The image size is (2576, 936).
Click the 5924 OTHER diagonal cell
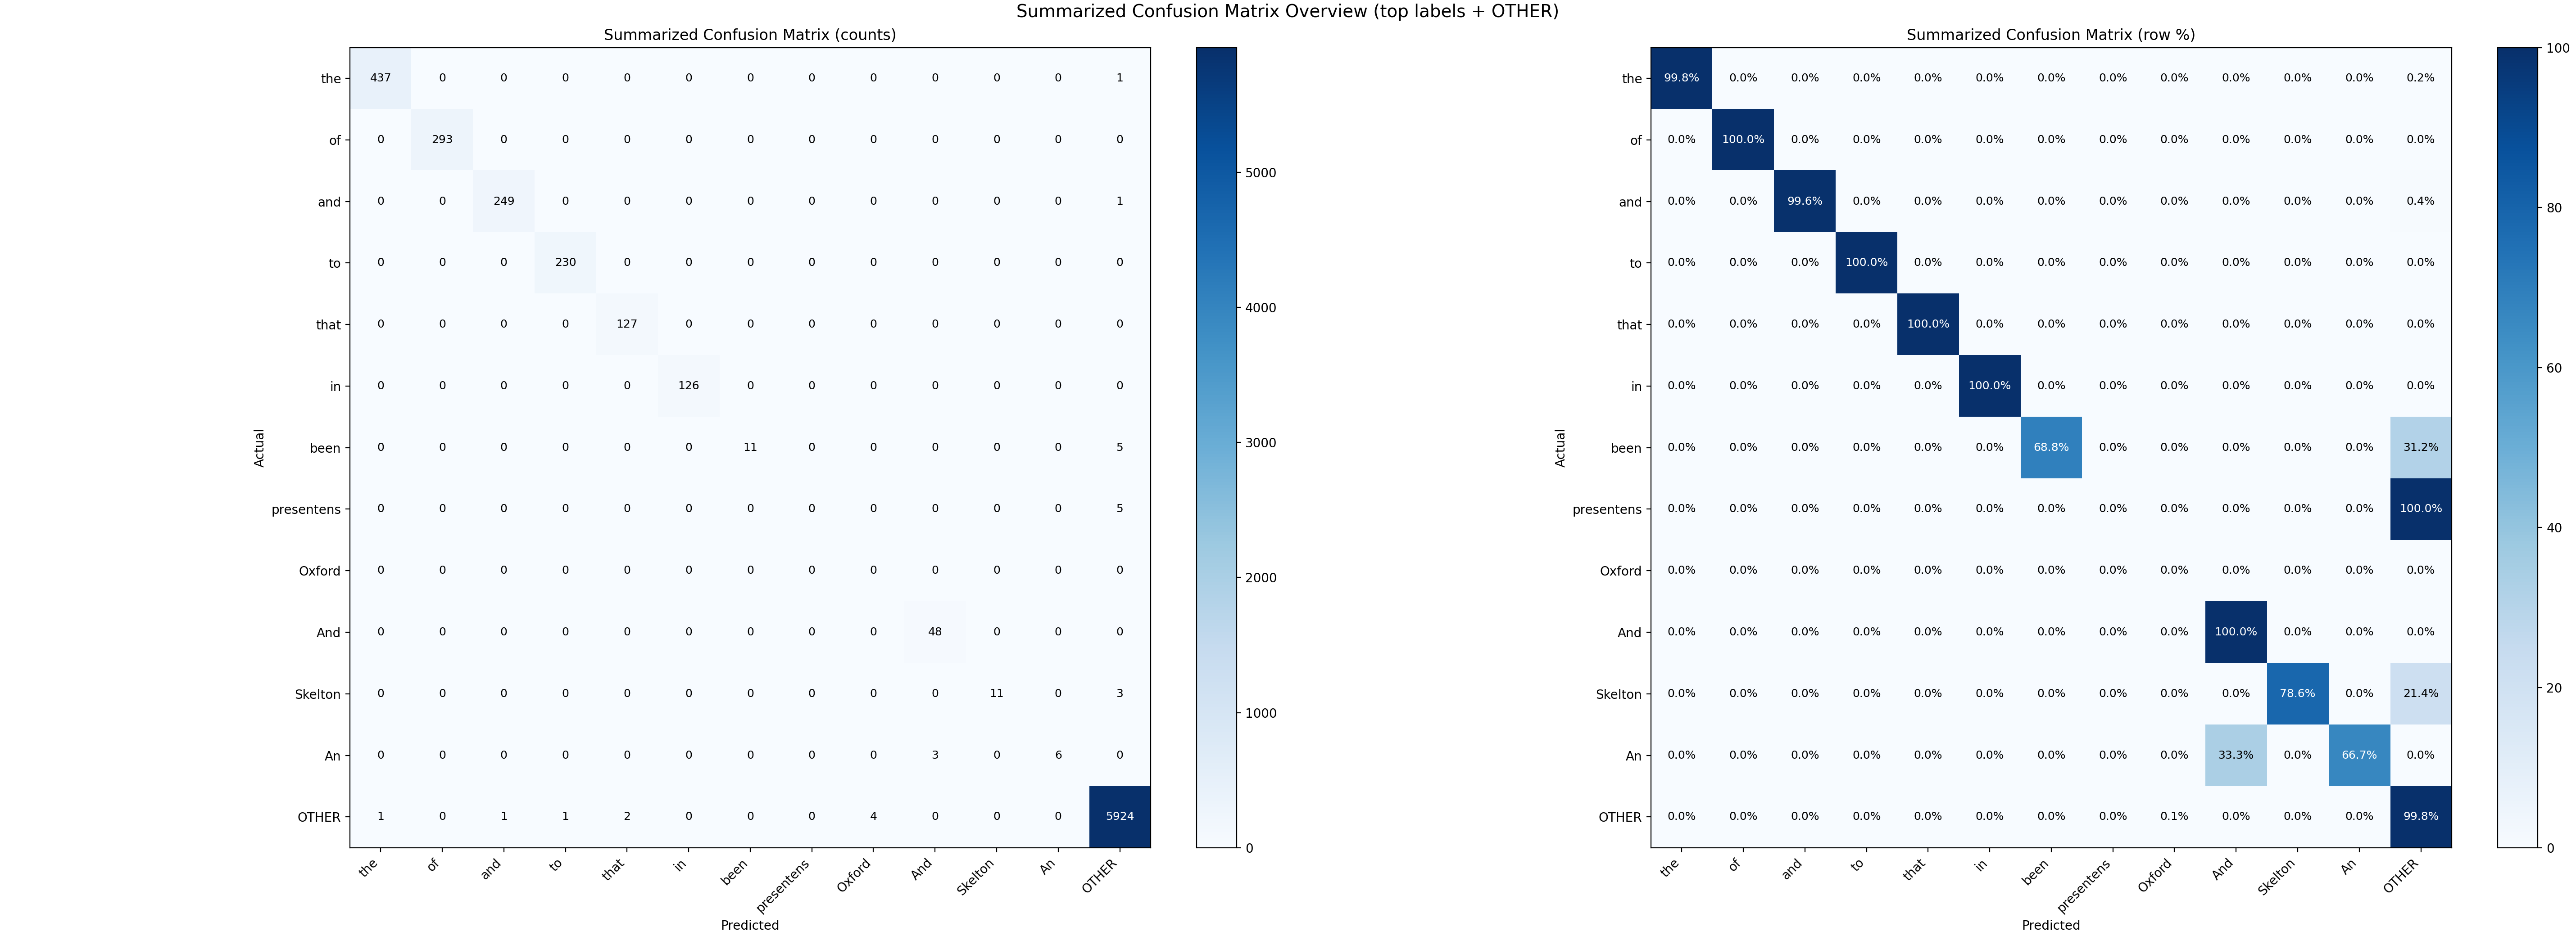1120,817
